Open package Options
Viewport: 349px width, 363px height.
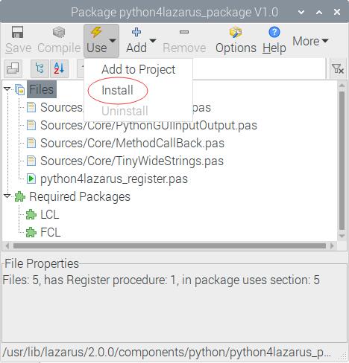tap(236, 40)
